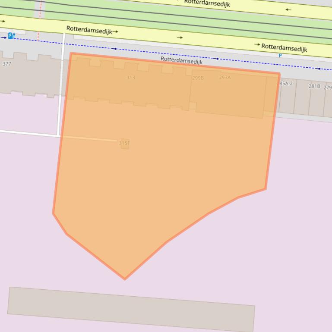Screen dimensions: 332x332
Task: Click the blue charging station icon
Action: click(x=11, y=36)
